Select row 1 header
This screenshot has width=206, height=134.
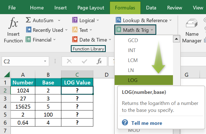pos(5,83)
